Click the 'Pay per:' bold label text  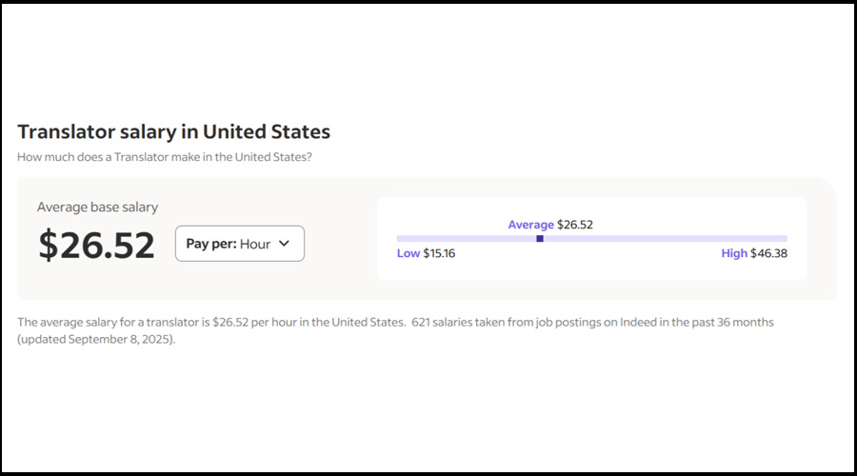pyautogui.click(x=210, y=244)
